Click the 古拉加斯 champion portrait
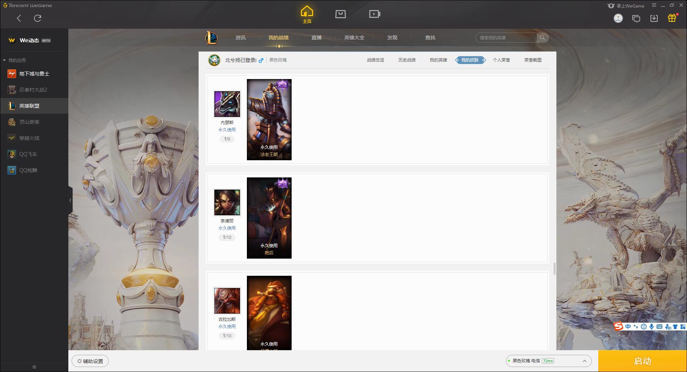 (227, 300)
